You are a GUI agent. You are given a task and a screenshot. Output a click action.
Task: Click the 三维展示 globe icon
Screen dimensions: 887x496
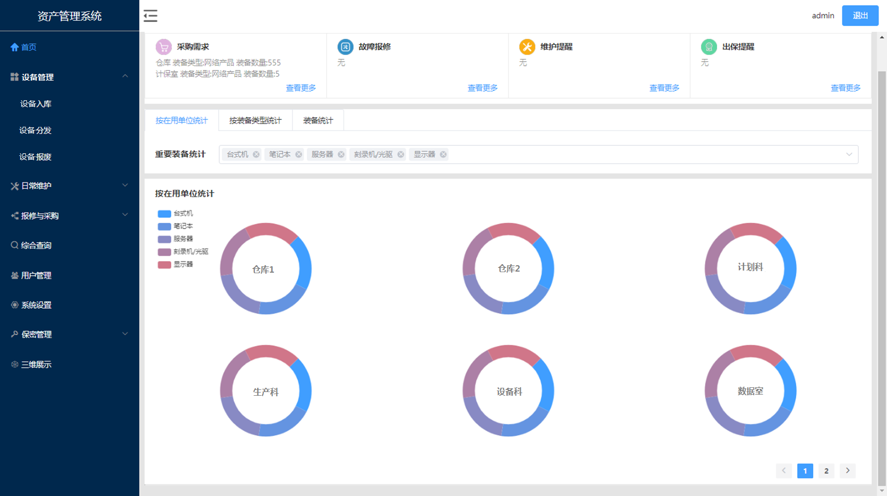click(14, 364)
